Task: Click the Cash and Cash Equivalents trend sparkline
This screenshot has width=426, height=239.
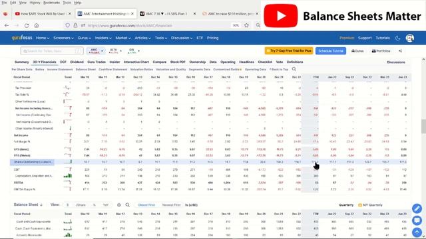Action: pos(68,222)
